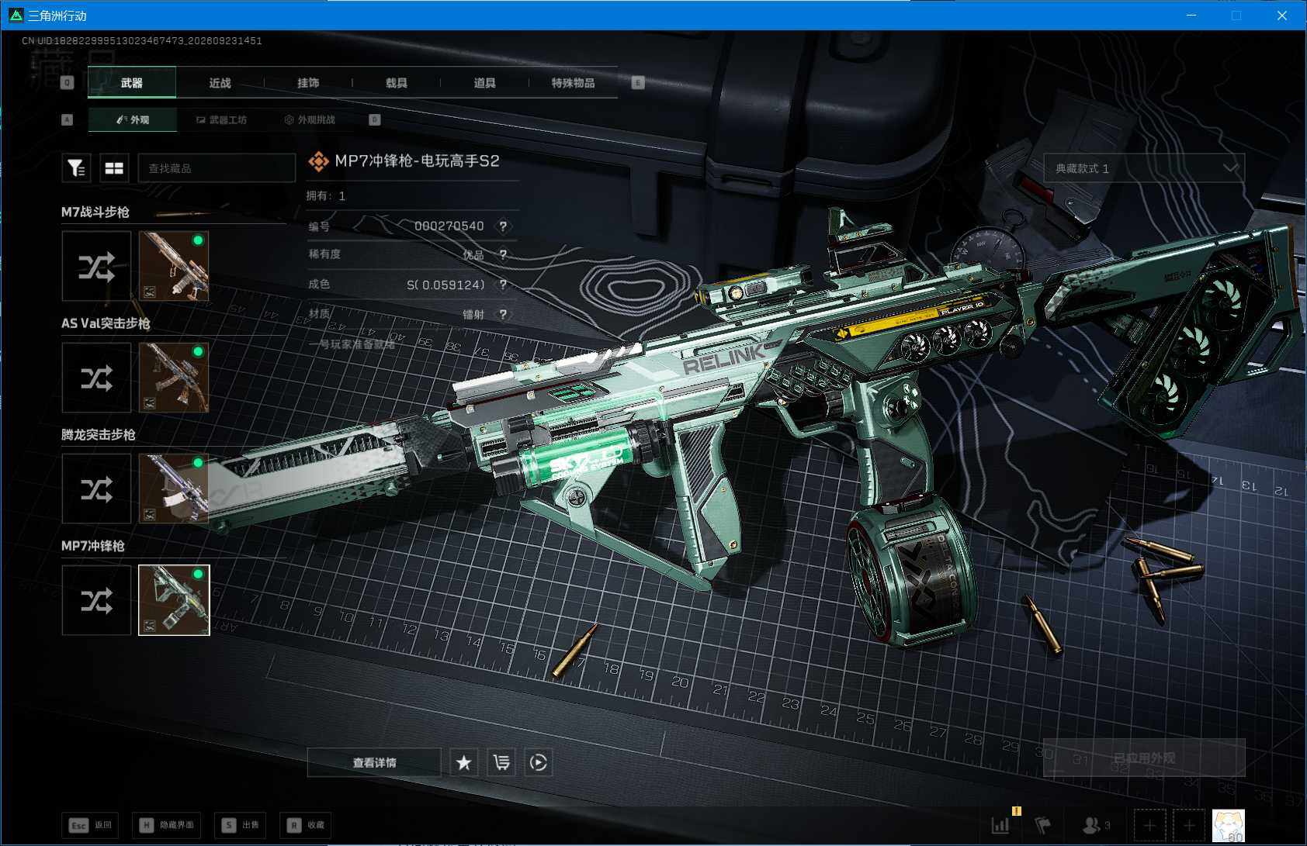The width and height of the screenshot is (1307, 846).
Task: Select the M7战斗步枪 skin thumbnail
Action: coord(174,266)
